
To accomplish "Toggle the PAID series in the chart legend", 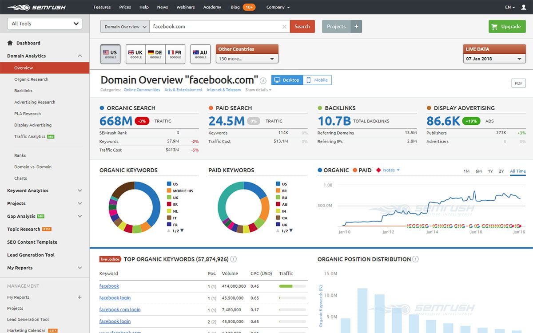I will (x=362, y=170).
